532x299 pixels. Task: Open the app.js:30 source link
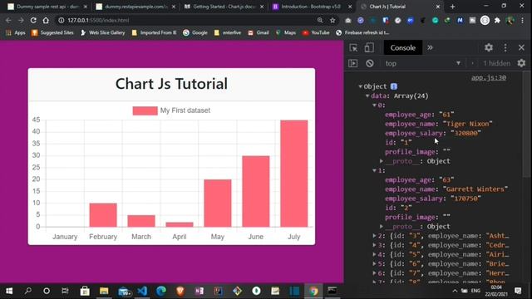(x=489, y=77)
